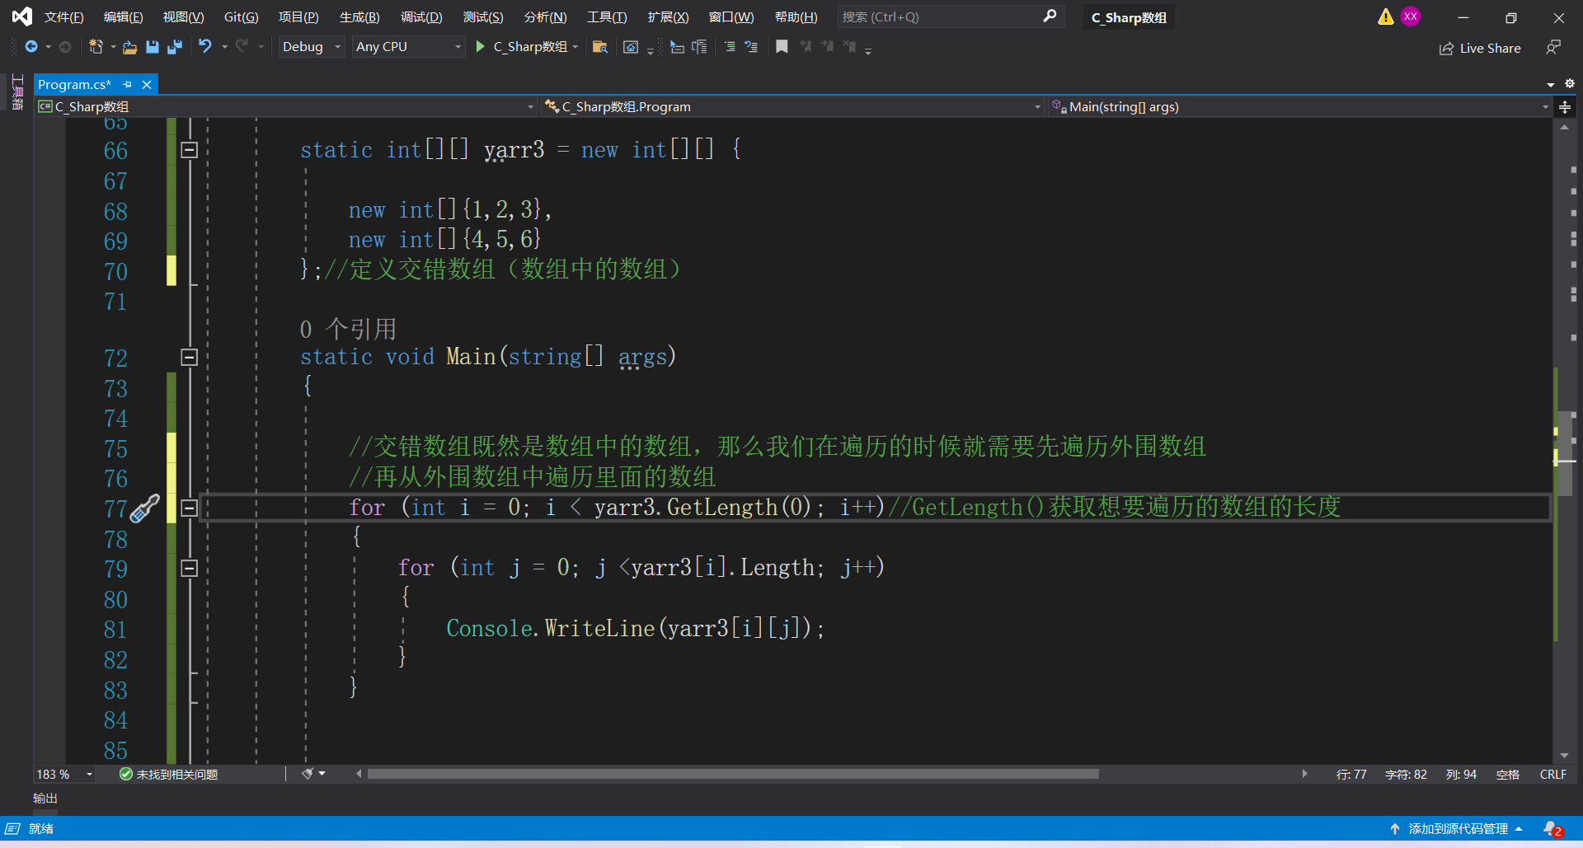This screenshot has height=848, width=1583.
Task: Save Program.cs with the floppy disk icon
Action: pos(152,47)
